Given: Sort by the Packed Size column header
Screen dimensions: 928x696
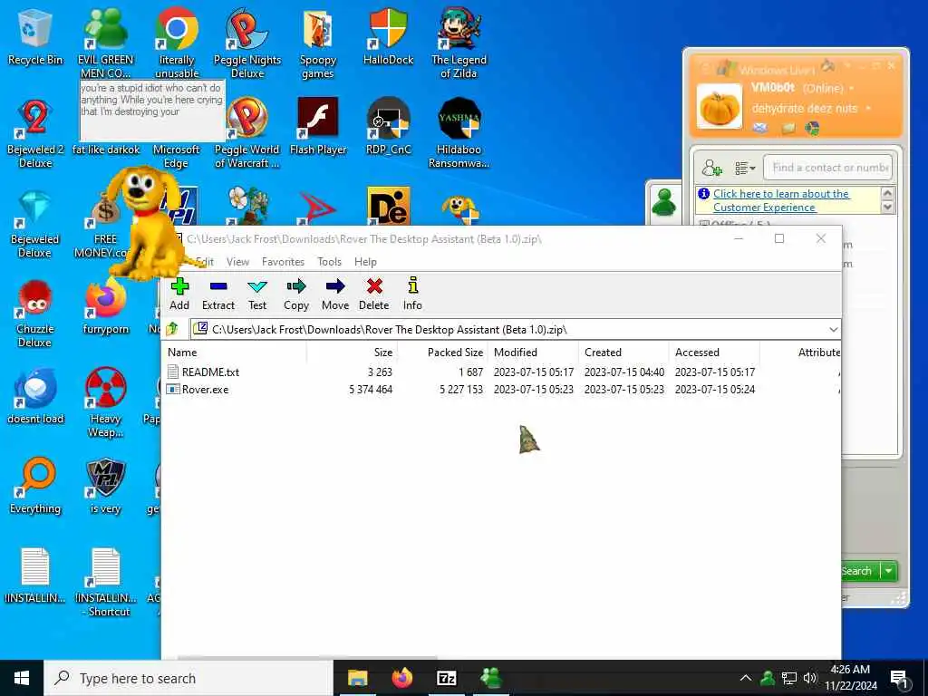Looking at the screenshot, I should pyautogui.click(x=442, y=353).
